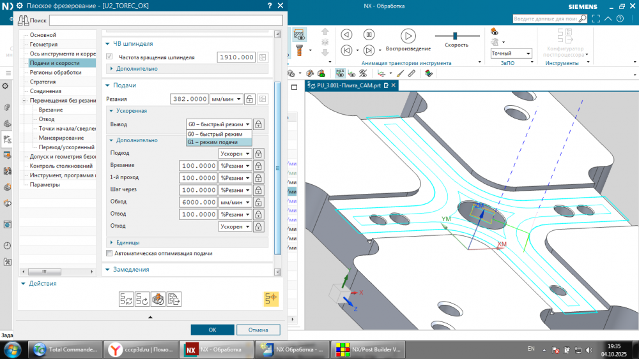Screen dimensions: 639x359
Task: Select Стратегия in the settings tree
Action: (43, 82)
